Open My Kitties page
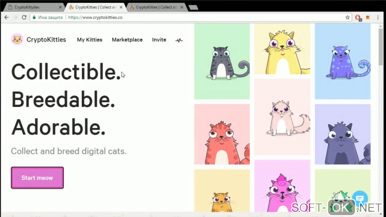Image resolution: width=386 pixels, height=217 pixels. 90,40
